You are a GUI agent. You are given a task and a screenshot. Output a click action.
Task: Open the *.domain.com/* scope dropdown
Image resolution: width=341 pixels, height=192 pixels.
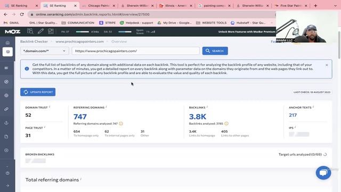tap(45, 51)
